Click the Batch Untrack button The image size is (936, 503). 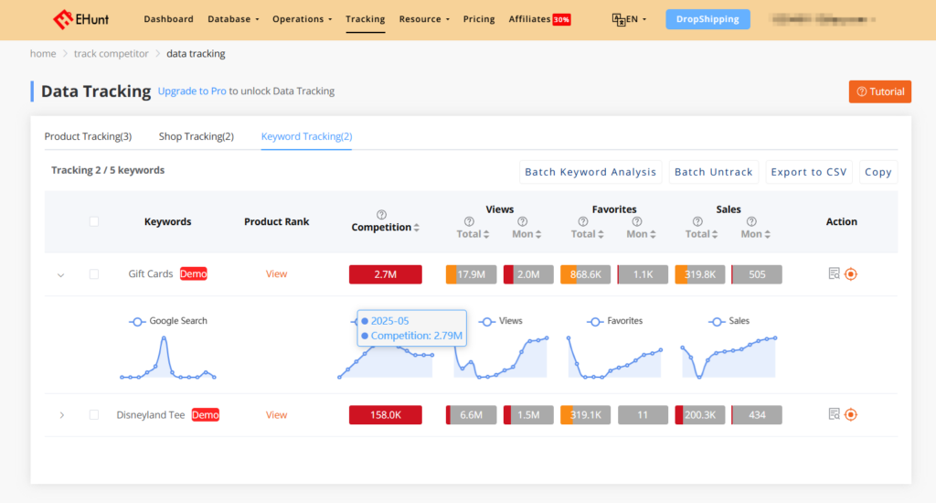(x=713, y=172)
